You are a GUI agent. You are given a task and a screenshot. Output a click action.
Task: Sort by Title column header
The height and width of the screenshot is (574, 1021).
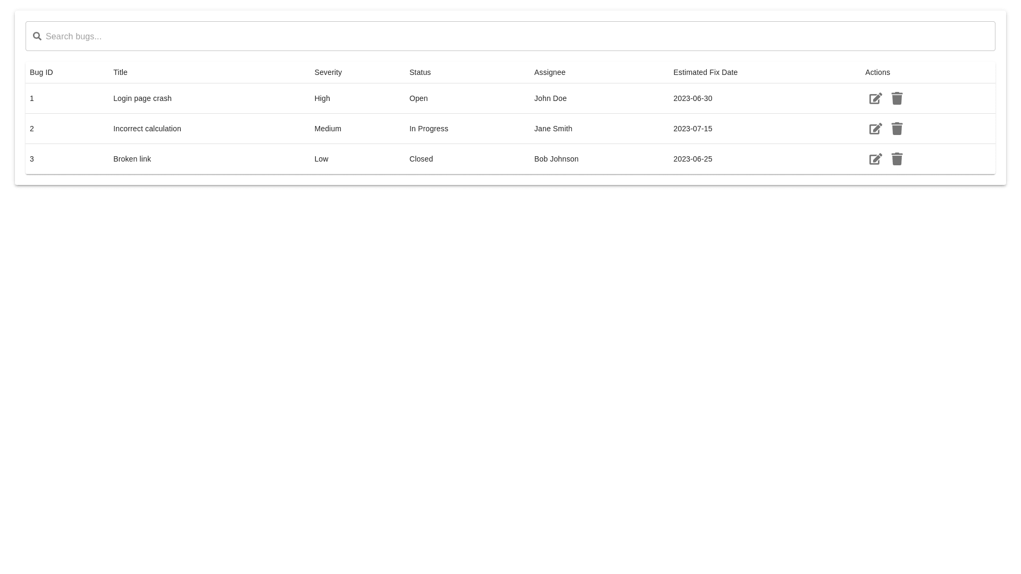[x=120, y=72]
